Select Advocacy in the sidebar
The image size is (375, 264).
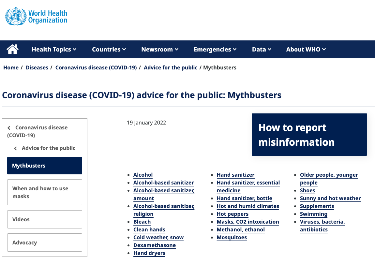tap(45, 242)
